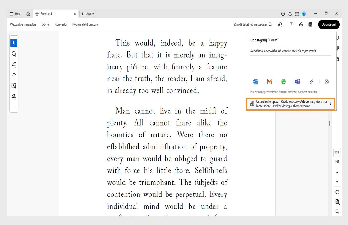
Task: Pick the highlighter tool in the sidebar
Action: (14, 64)
